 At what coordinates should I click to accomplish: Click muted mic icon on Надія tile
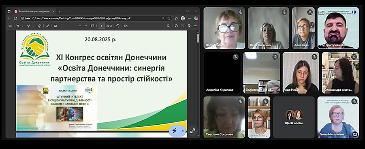pyautogui.click(x=240, y=12)
